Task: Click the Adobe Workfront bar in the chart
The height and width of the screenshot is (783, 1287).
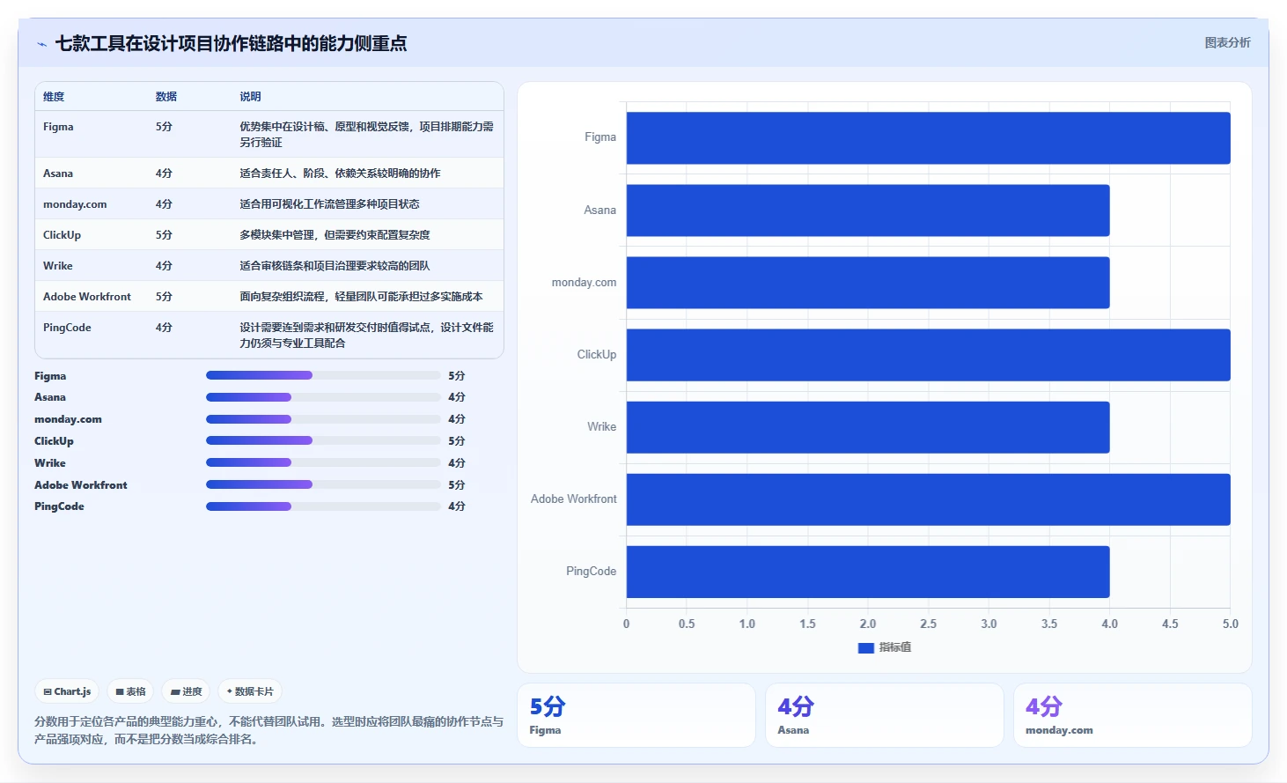Action: [928, 499]
